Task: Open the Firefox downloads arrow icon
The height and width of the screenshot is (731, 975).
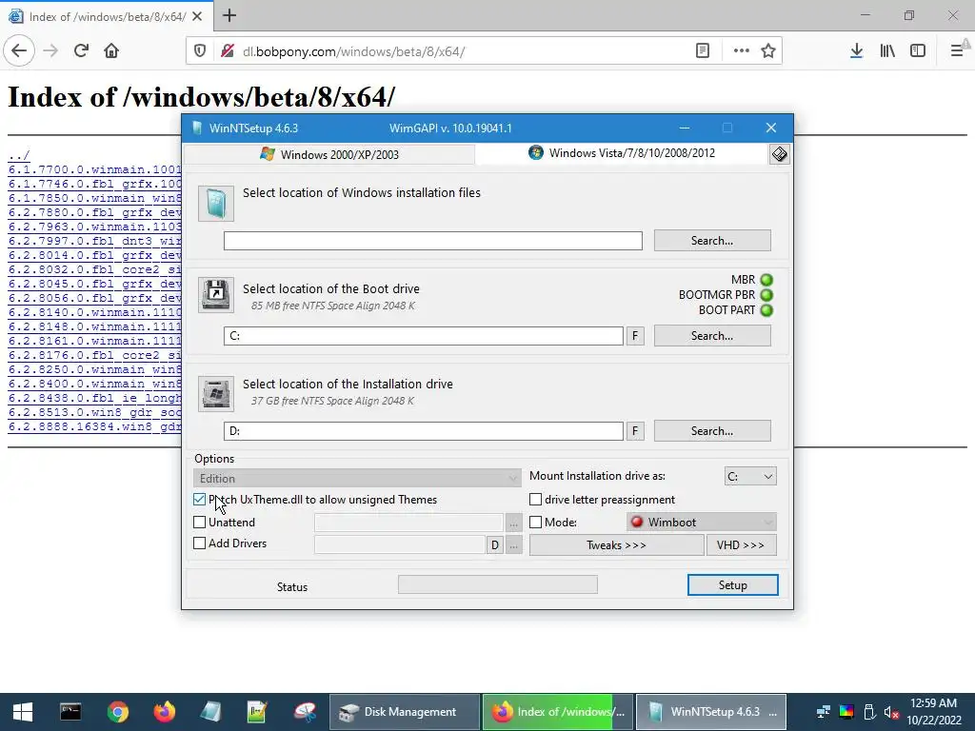Action: pyautogui.click(x=856, y=51)
